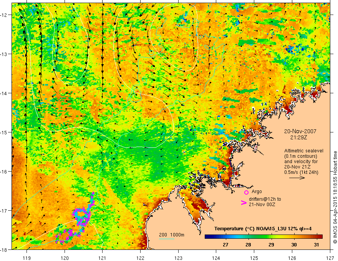Click longitude axis label 125
338x261 pixels.
[254, 258]
